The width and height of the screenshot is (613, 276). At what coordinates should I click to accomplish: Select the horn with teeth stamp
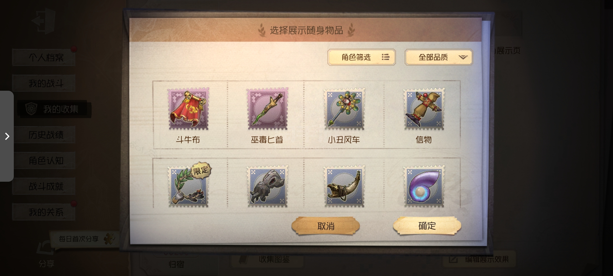tap(344, 186)
